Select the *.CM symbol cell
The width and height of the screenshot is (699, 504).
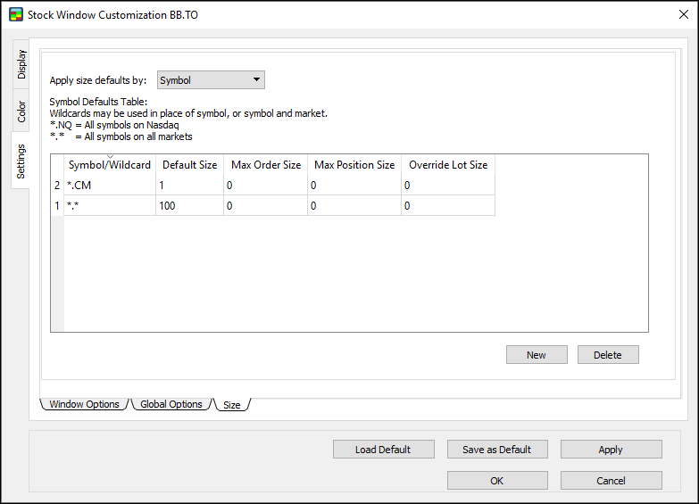pos(109,186)
